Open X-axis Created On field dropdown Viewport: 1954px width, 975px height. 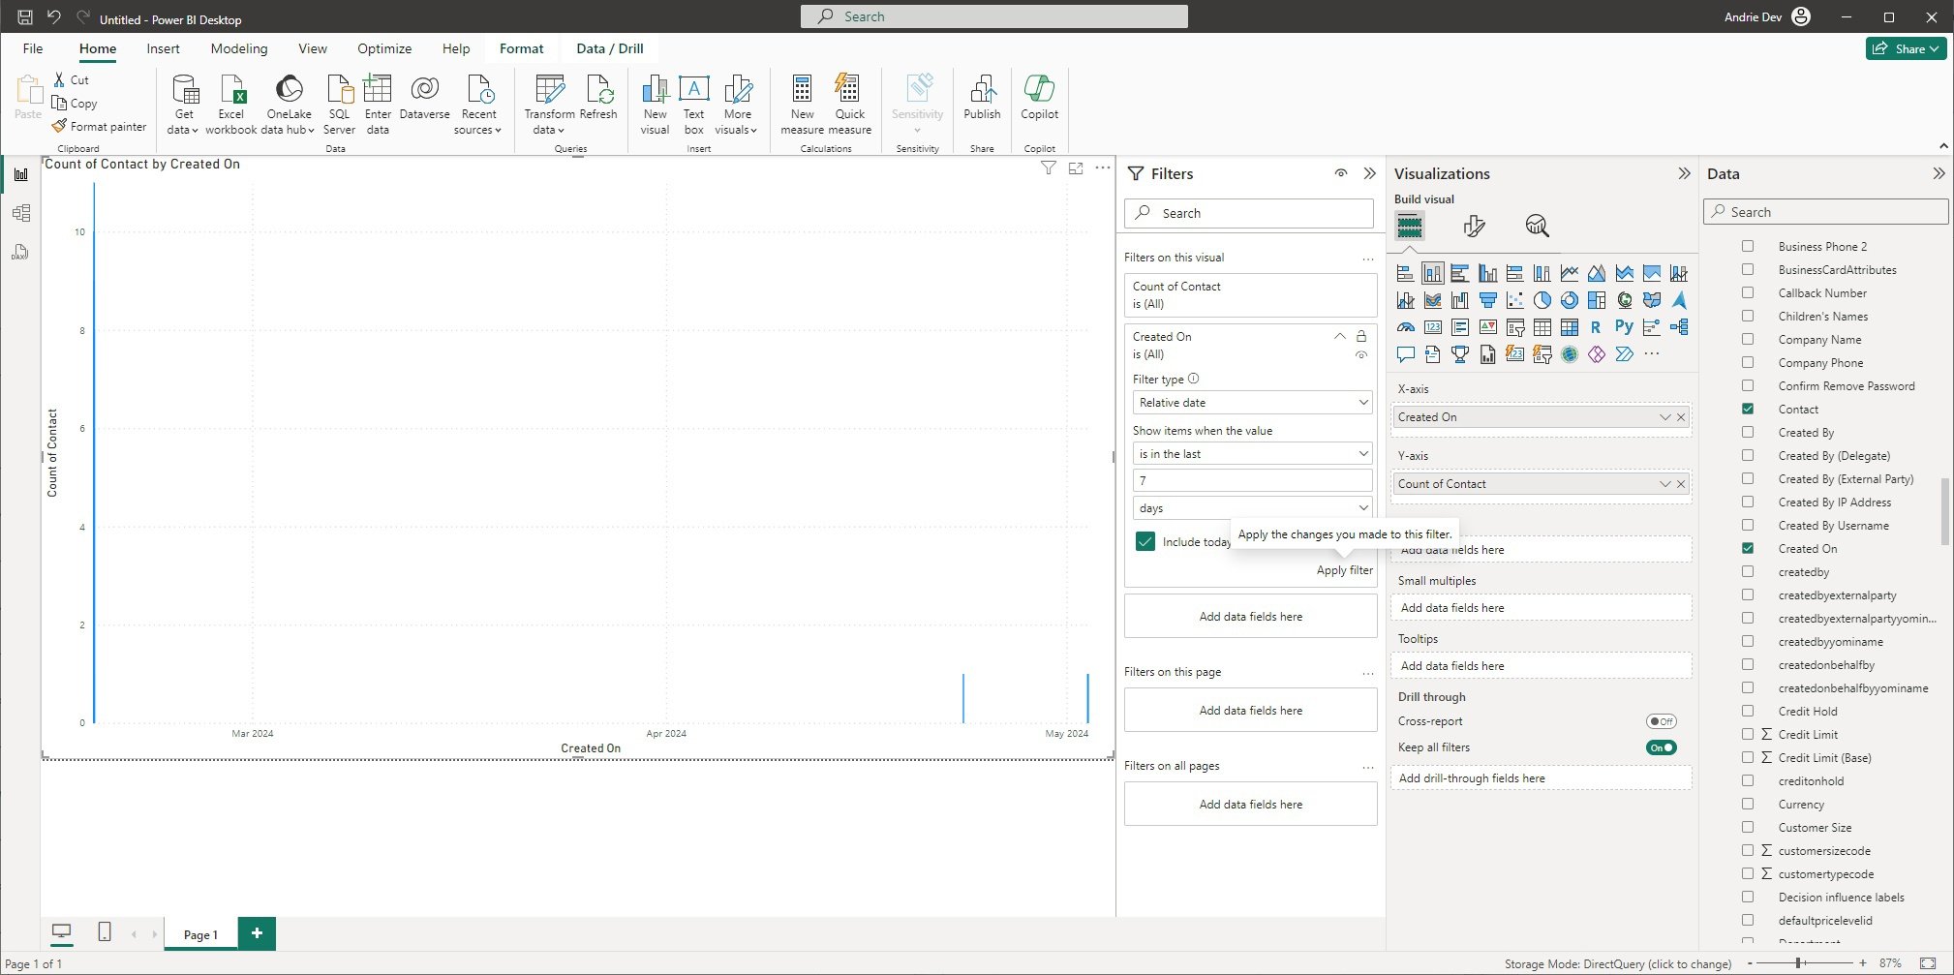coord(1665,417)
